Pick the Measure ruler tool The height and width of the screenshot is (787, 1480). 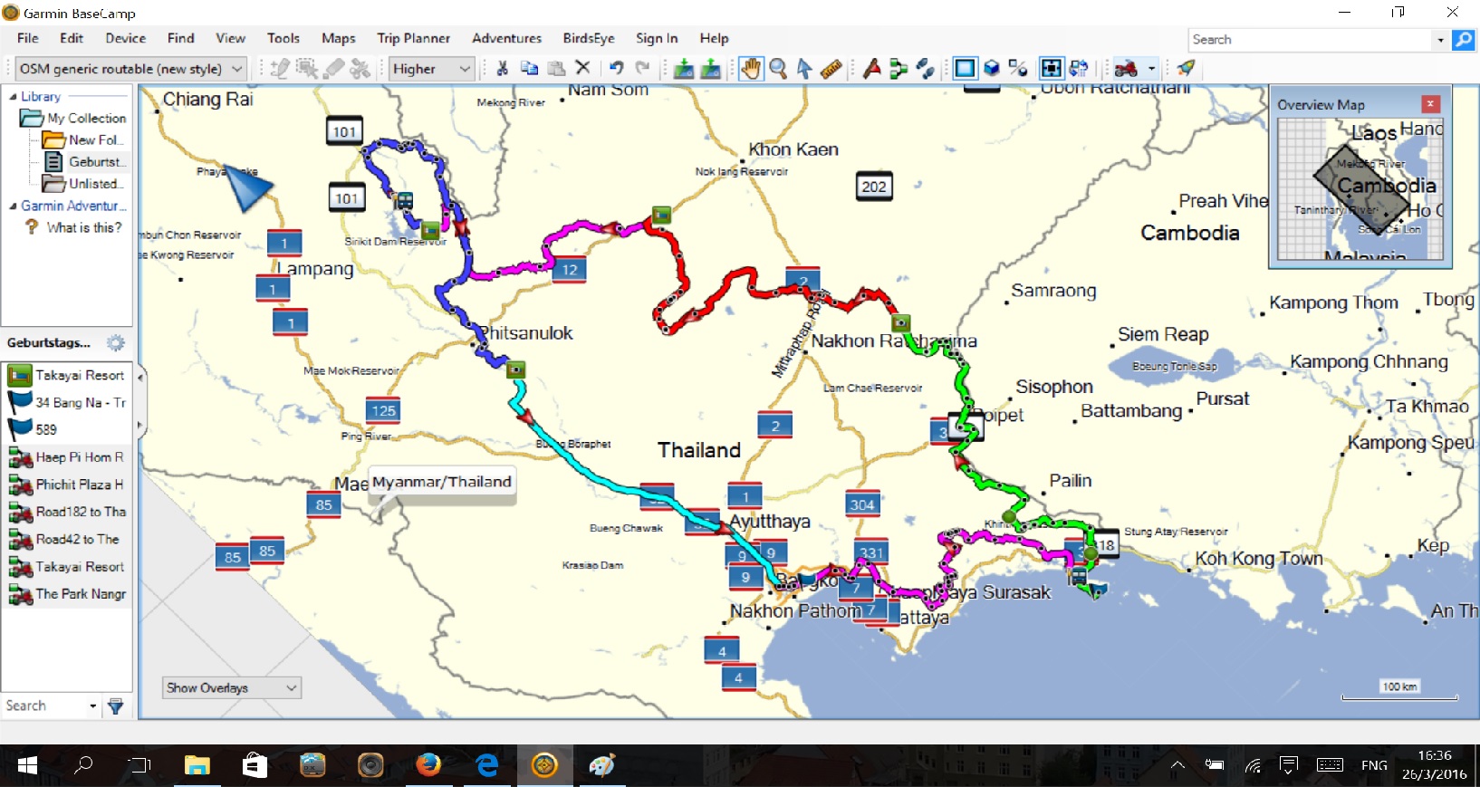coord(831,69)
